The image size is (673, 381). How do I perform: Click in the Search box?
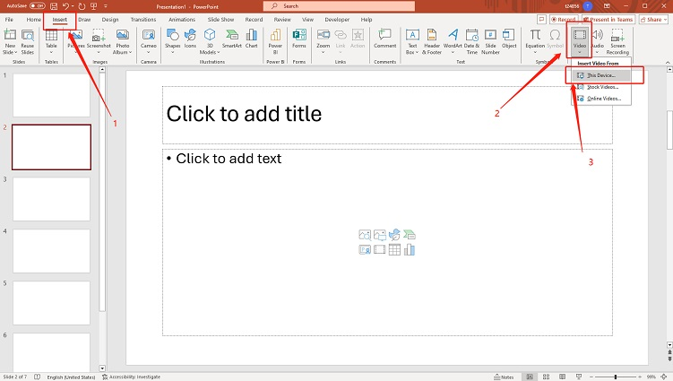point(339,6)
